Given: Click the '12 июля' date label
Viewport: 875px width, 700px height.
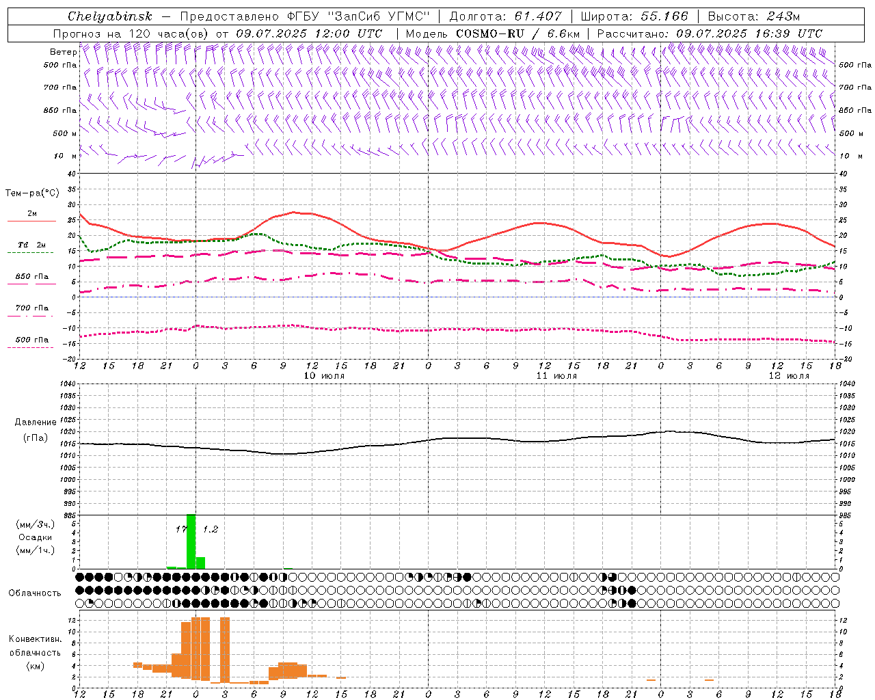Looking at the screenshot, I should pyautogui.click(x=789, y=376).
